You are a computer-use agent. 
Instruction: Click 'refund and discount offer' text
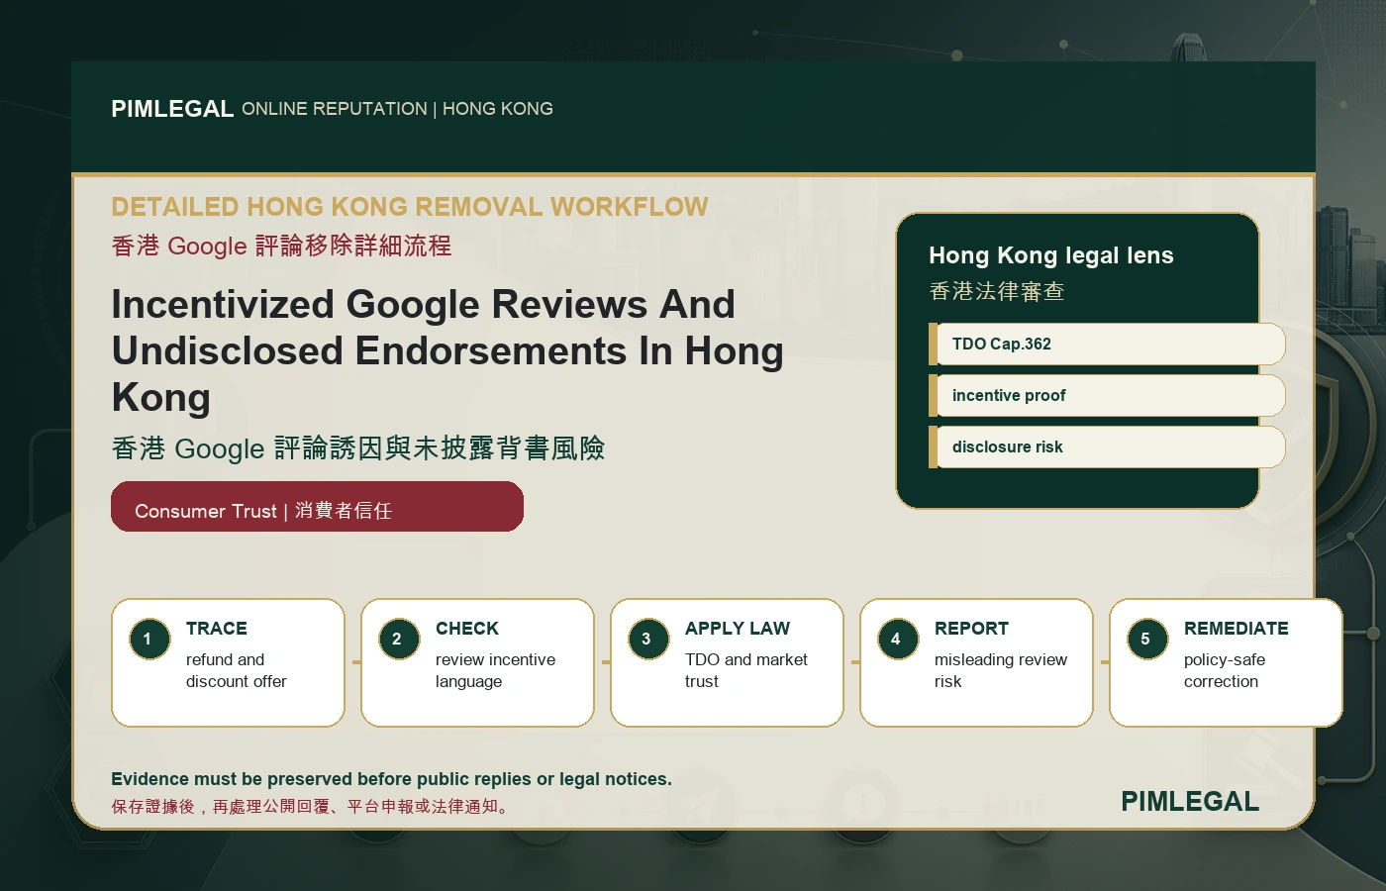coord(237,670)
